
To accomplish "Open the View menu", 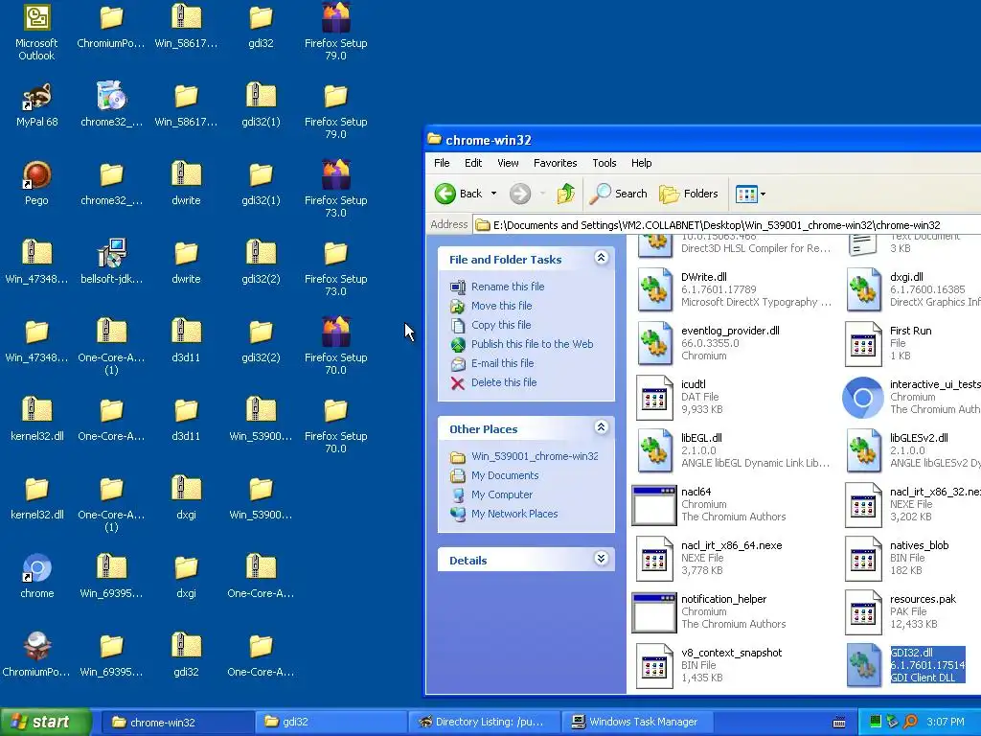I will [508, 163].
